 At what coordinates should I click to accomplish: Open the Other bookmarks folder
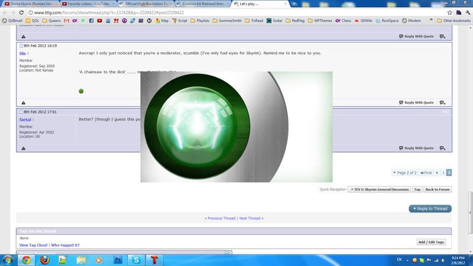(453, 21)
